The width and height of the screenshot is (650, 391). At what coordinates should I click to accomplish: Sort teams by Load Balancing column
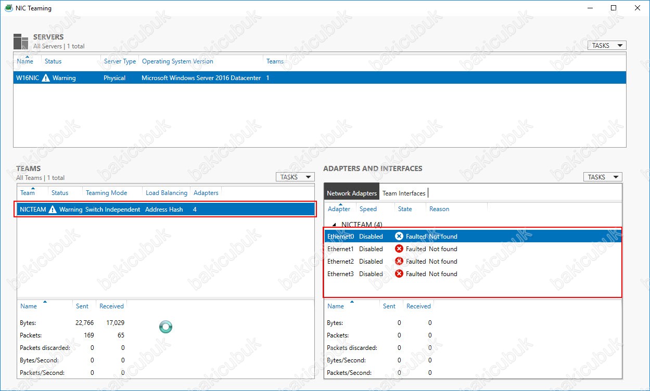pyautogui.click(x=167, y=193)
